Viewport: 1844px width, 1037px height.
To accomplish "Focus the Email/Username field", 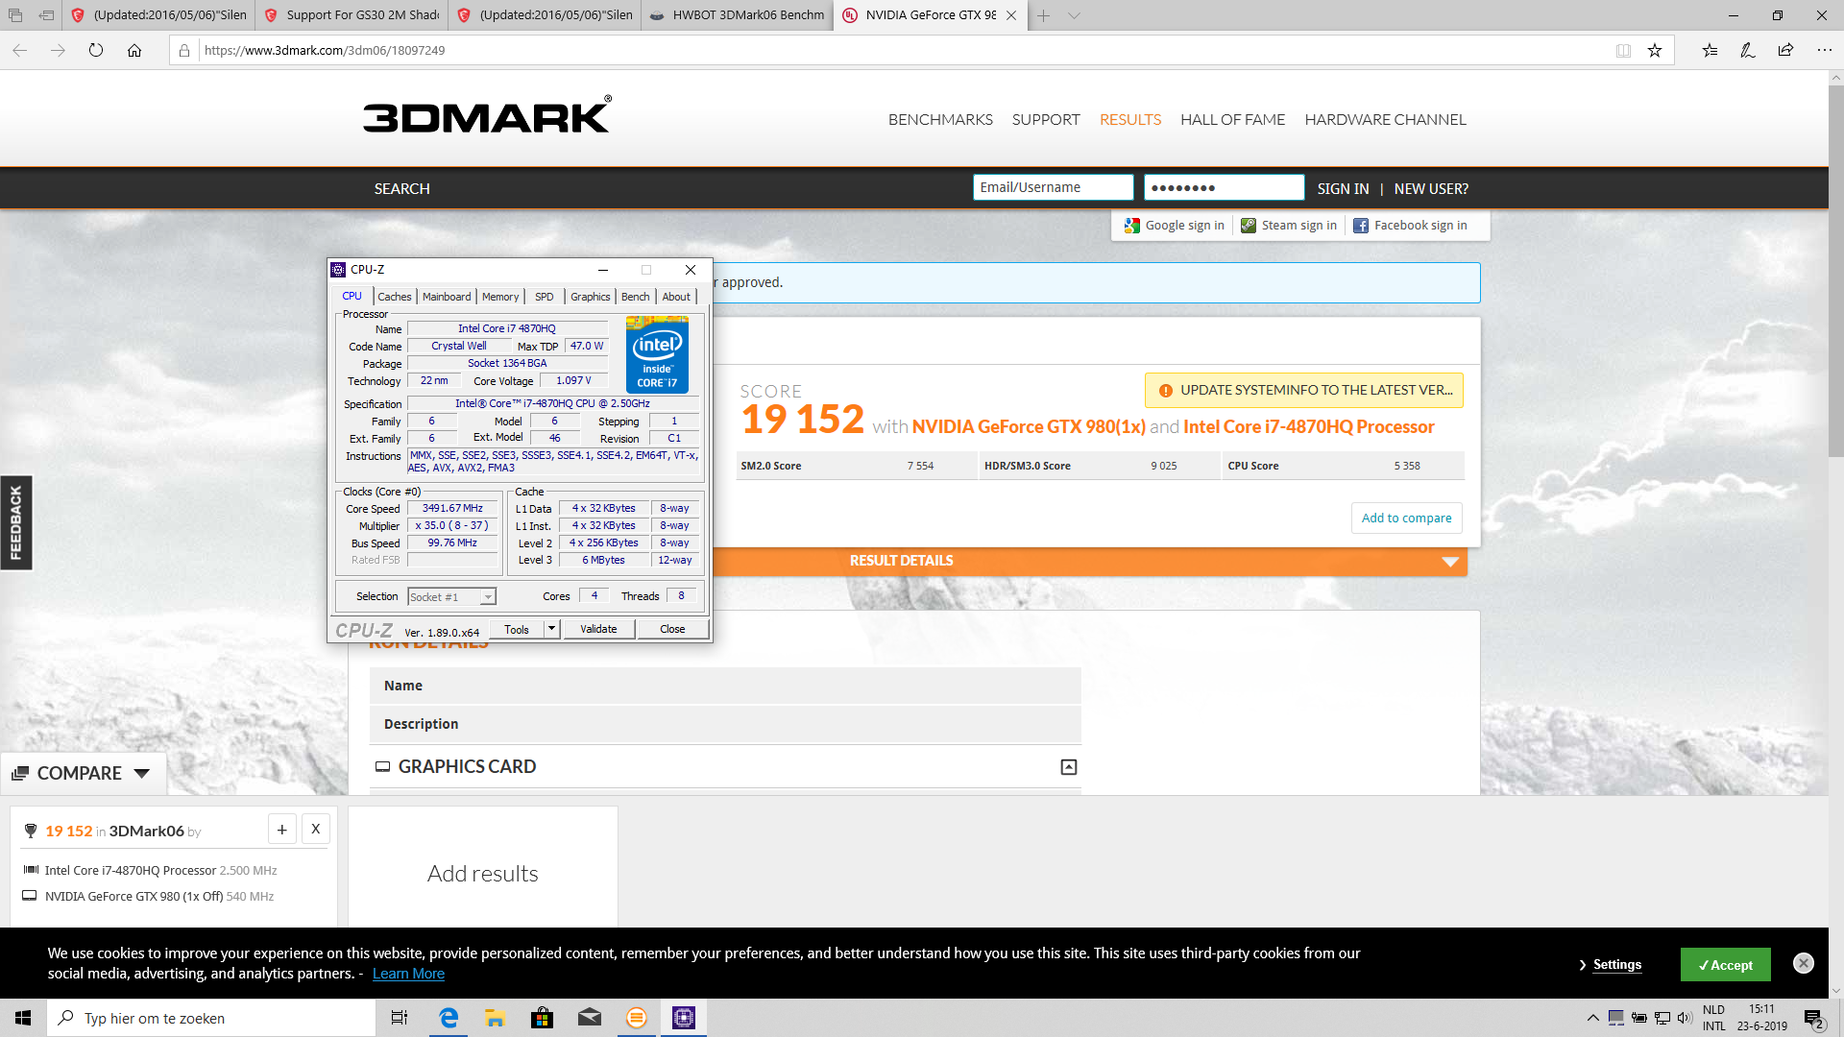I will 1053,187.
